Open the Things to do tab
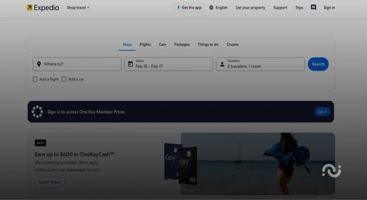Screen dimensions: 367x200 [208, 44]
